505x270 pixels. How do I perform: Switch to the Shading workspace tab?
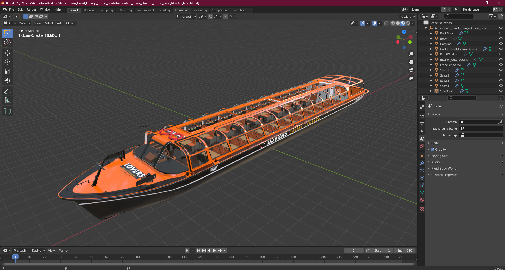(164, 10)
